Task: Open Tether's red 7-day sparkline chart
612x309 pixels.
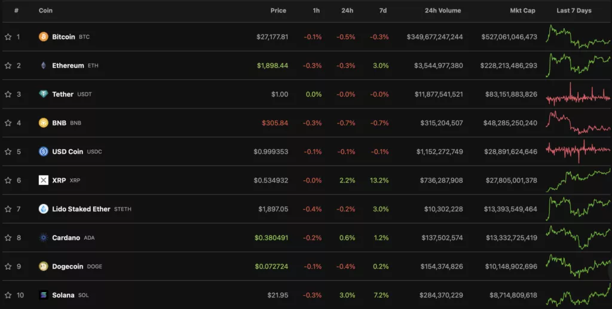Action: 578,94
